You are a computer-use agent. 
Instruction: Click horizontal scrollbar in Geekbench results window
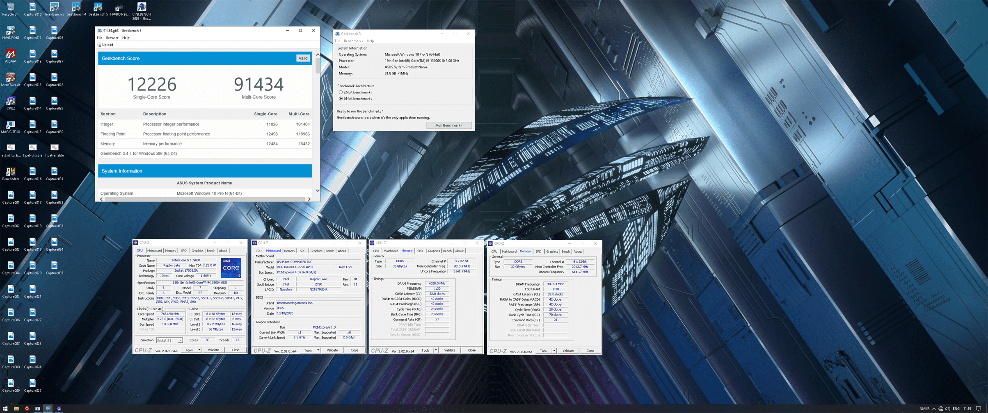click(205, 199)
